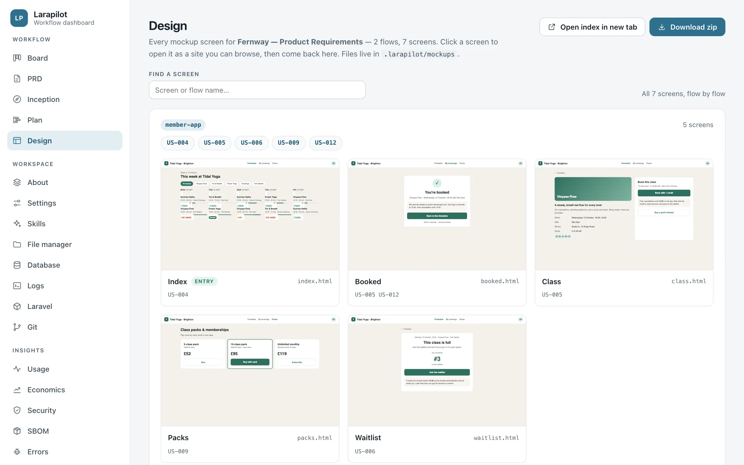
Task: Click the PRD document icon
Action: pyautogui.click(x=17, y=79)
